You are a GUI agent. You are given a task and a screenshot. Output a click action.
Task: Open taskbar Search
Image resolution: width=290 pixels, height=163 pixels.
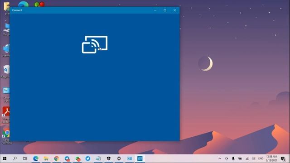pos(15,158)
